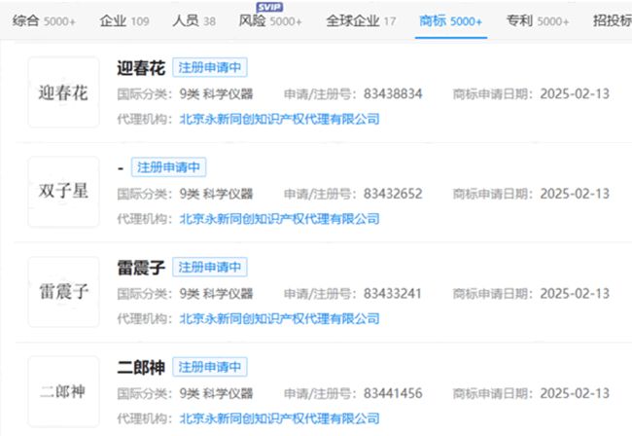The height and width of the screenshot is (436, 632).
Task: Click 9类 科学仪器 in 雷震子 row
Action: (217, 294)
